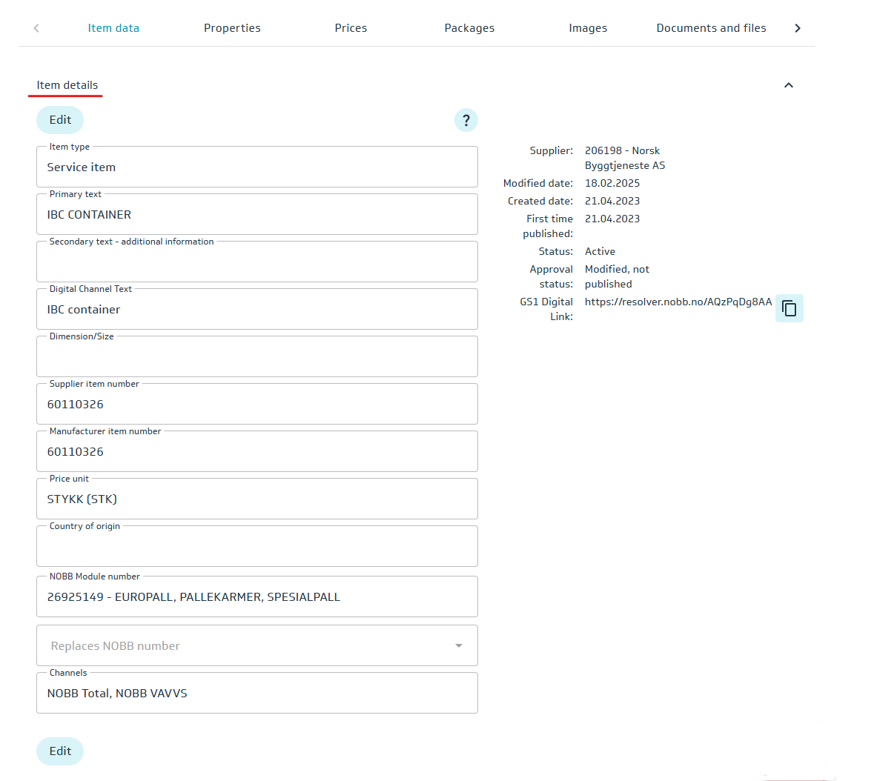
Task: Click the Country of origin field
Action: tap(256, 547)
